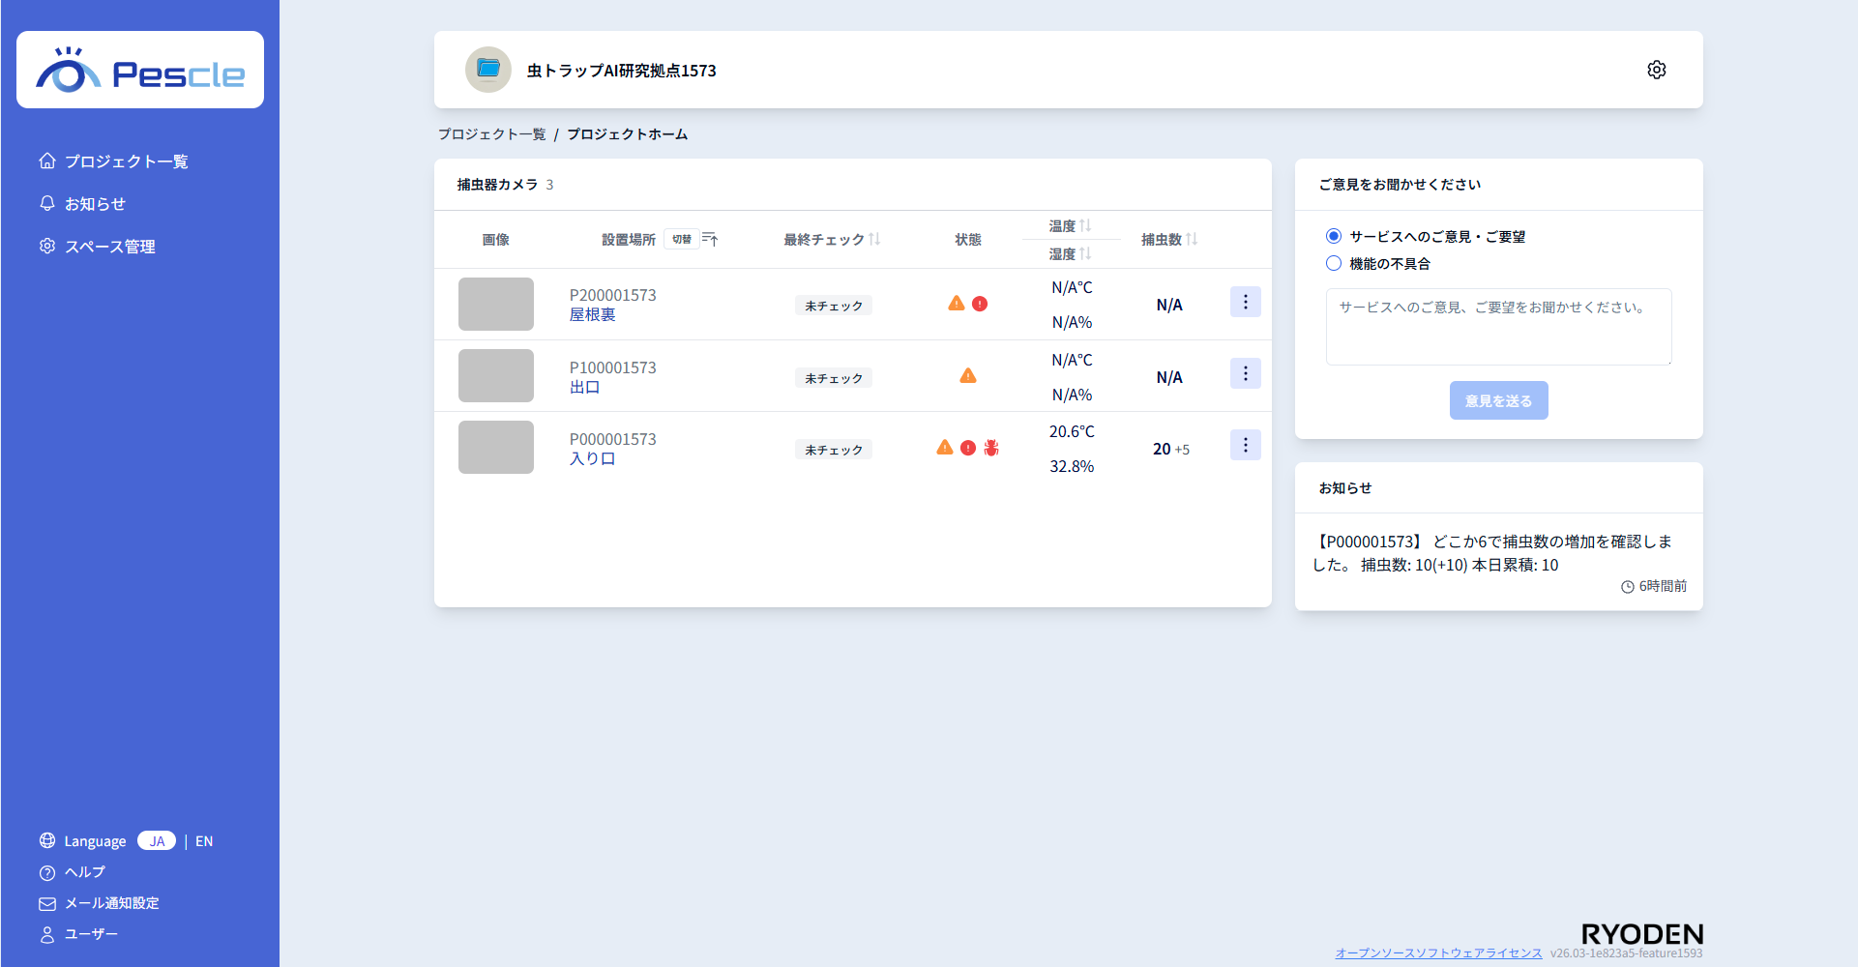Viewport: 1858px width, 967px height.
Task: Open three-dot menu for P200001573
Action: click(x=1246, y=302)
